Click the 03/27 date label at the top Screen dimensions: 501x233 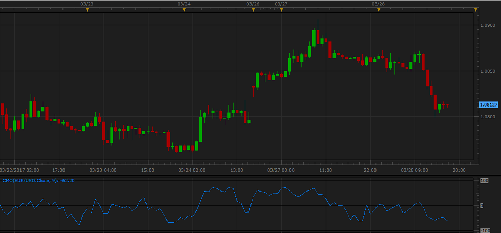(281, 4)
